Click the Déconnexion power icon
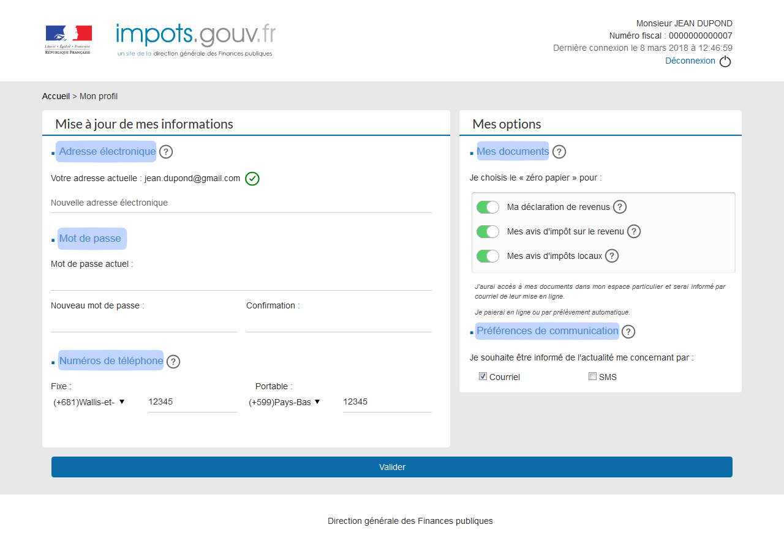The image size is (784, 549). 725,61
